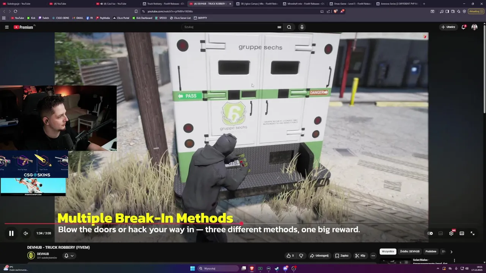Show more filter chips with right arrow
Image resolution: width=486 pixels, height=273 pixels.
pos(451,251)
